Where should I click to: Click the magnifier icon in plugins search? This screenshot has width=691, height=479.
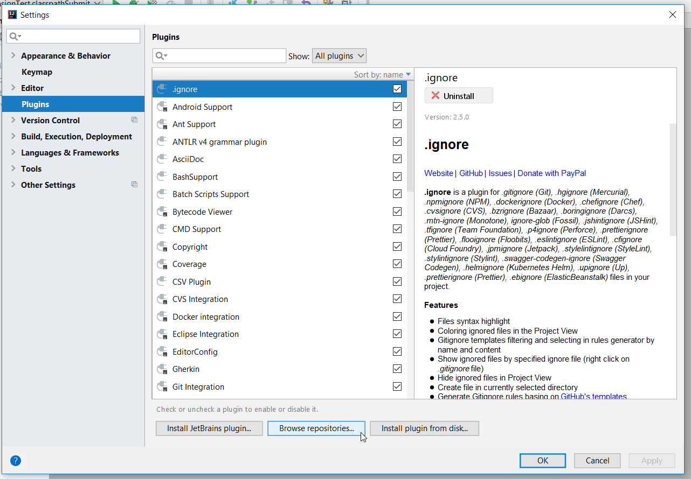161,56
